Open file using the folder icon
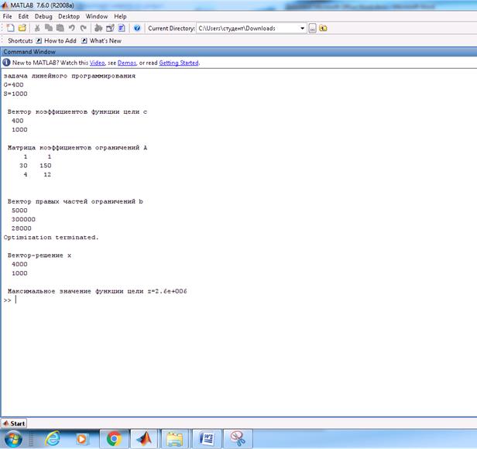 (x=22, y=28)
